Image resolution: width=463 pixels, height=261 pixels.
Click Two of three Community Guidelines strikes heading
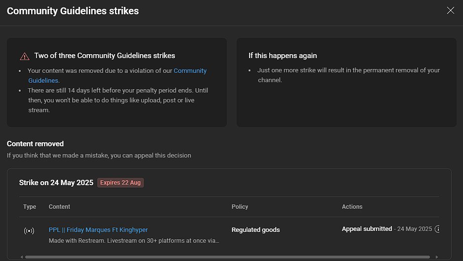[x=105, y=56]
